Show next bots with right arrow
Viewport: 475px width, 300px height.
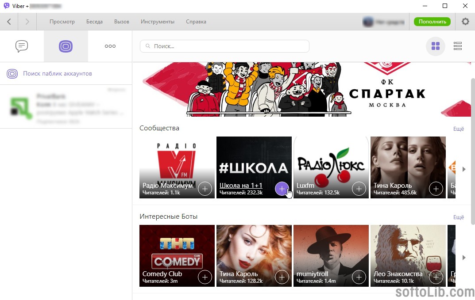coord(464,257)
